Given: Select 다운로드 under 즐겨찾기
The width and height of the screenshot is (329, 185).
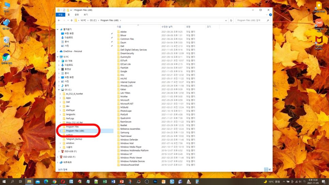Looking at the screenshot, I should (69, 37).
